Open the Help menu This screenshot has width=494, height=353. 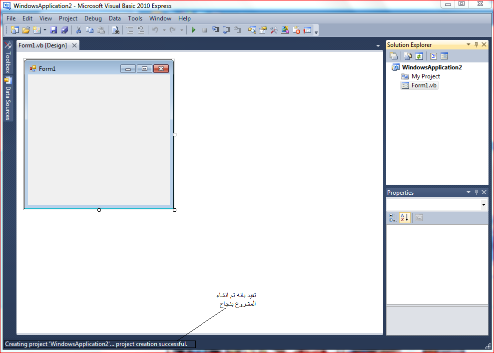[184, 18]
